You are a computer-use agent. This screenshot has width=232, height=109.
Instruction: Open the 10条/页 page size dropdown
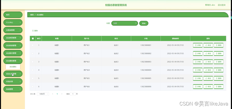click(x=43, y=94)
